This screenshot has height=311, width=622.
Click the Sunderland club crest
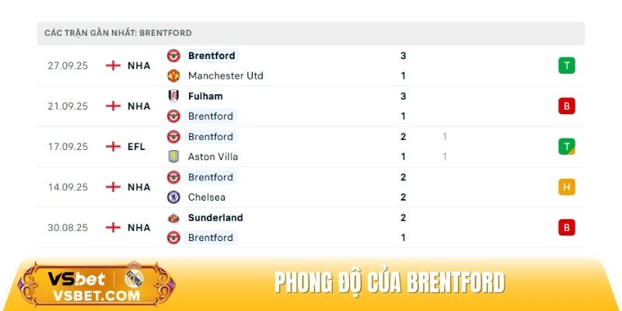point(173,218)
